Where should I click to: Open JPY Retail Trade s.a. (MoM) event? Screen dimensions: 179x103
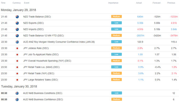[41, 67]
